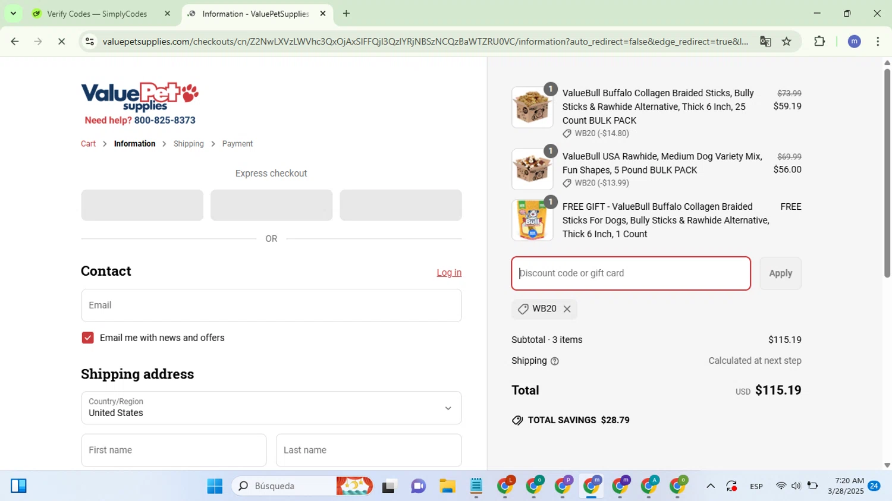
Task: Bookmark this page with the star
Action: [x=787, y=42]
